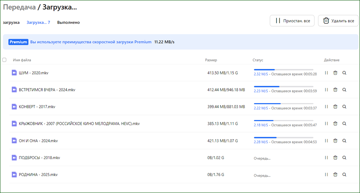Image resolution: width=360 pixels, height=193 pixels.
Task: Select the file name ПОДБРОСЫ - 2018.mkv
Action: click(x=40, y=158)
